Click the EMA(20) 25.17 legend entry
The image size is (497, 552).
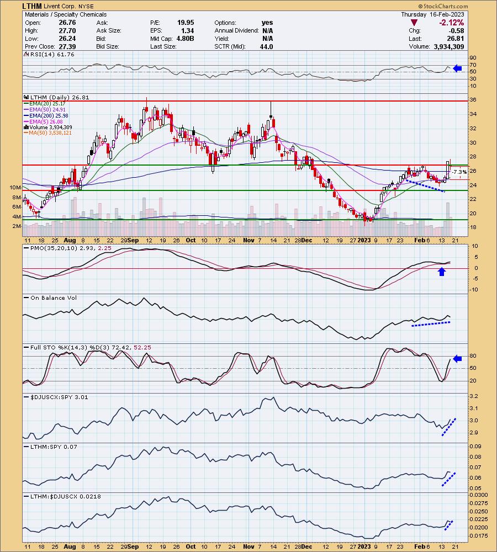[47, 104]
